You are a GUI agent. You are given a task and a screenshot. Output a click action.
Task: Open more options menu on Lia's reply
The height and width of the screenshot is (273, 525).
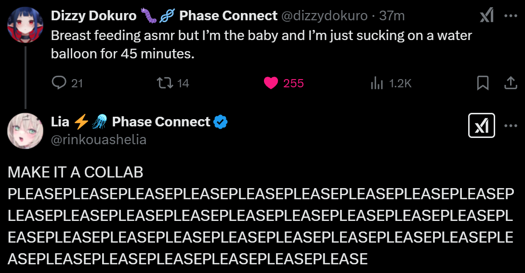(510, 126)
